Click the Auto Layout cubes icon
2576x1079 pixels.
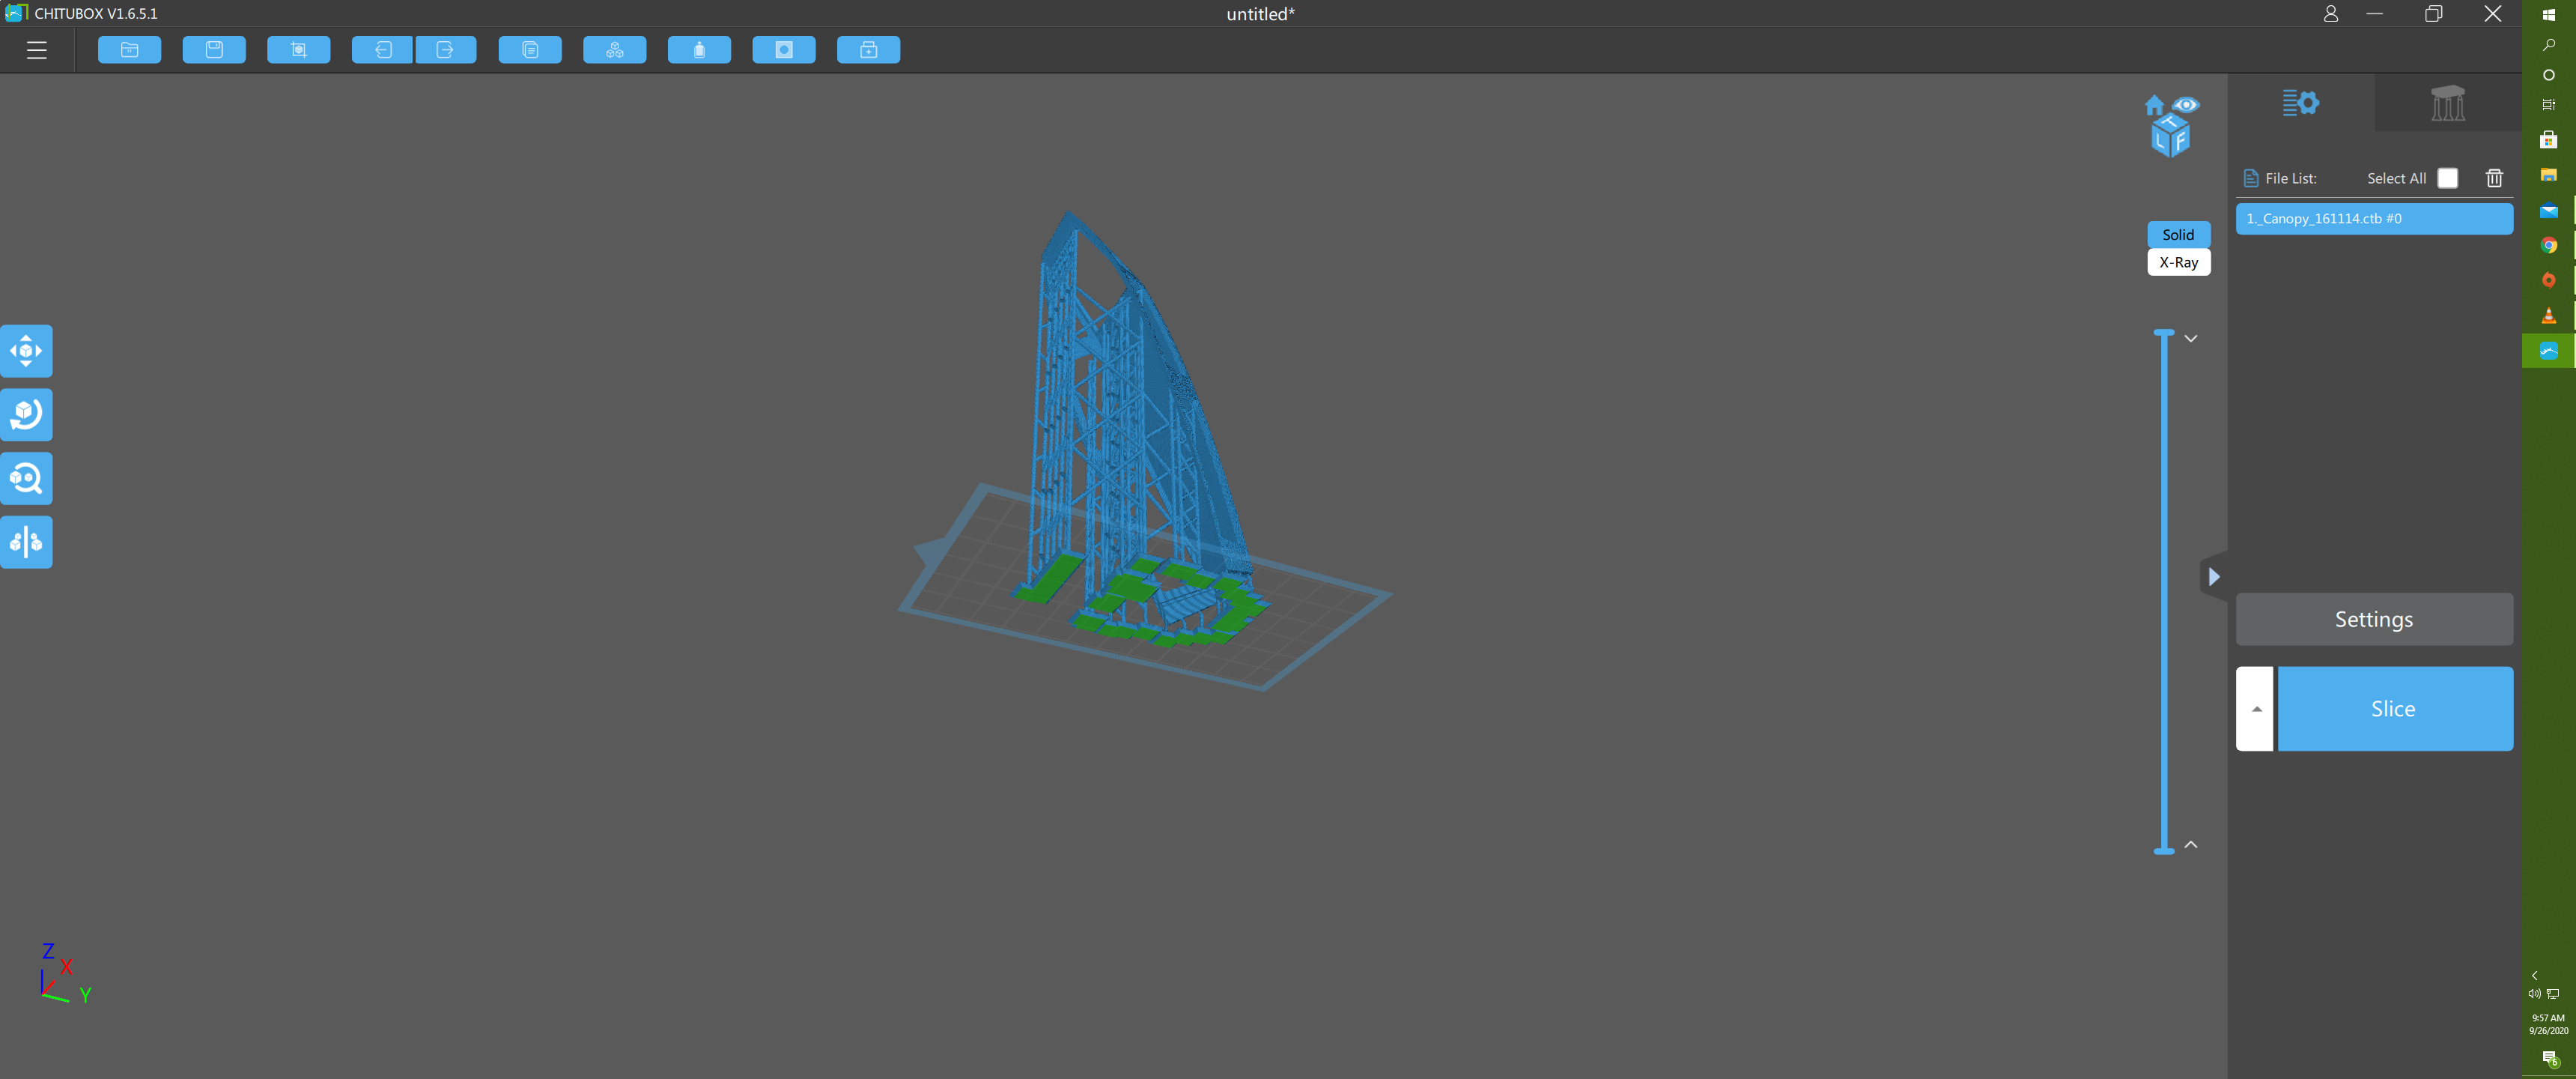coord(615,50)
